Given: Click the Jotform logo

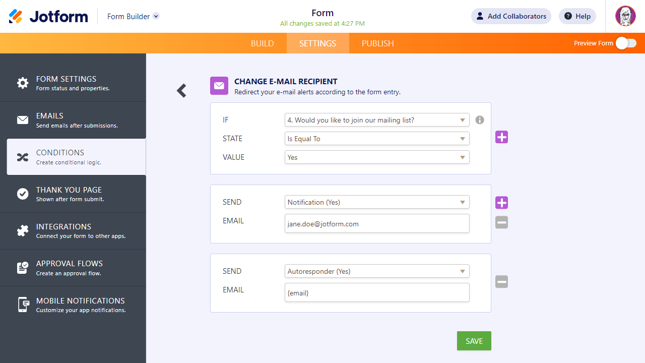Looking at the screenshot, I should 48,16.
